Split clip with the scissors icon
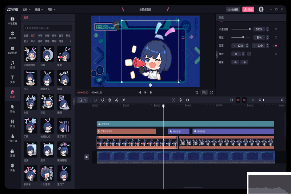 116,100
